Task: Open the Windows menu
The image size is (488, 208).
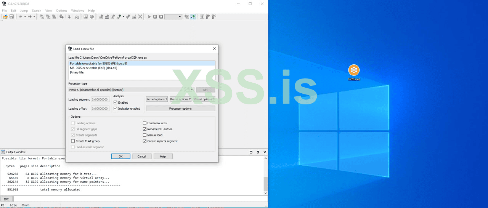Action: (x=78, y=11)
